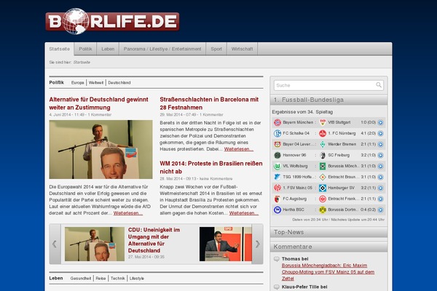Screen dimensions: 437x291
Task: Open Panorama / Lifestyle / Entertainment tab
Action: click(x=162, y=49)
